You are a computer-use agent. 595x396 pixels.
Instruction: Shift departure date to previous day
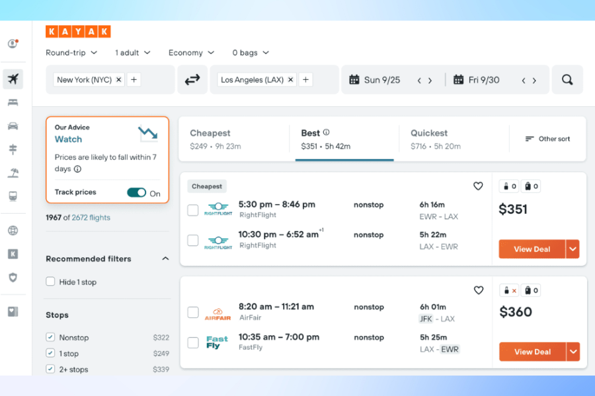click(419, 81)
